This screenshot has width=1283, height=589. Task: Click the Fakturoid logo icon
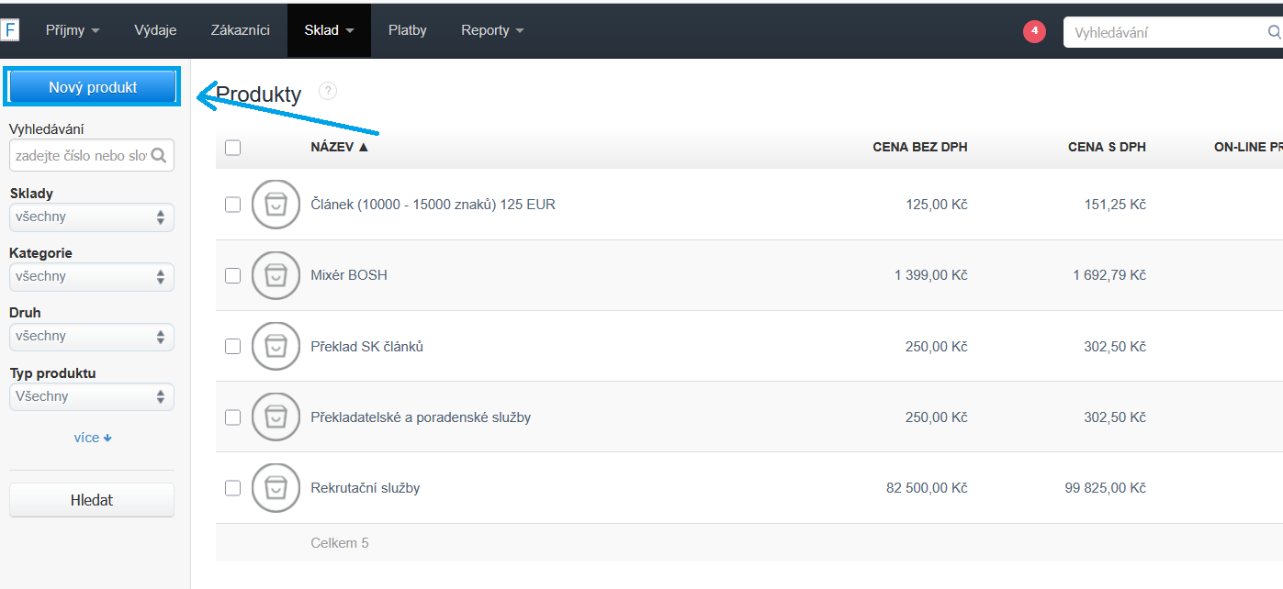point(9,30)
